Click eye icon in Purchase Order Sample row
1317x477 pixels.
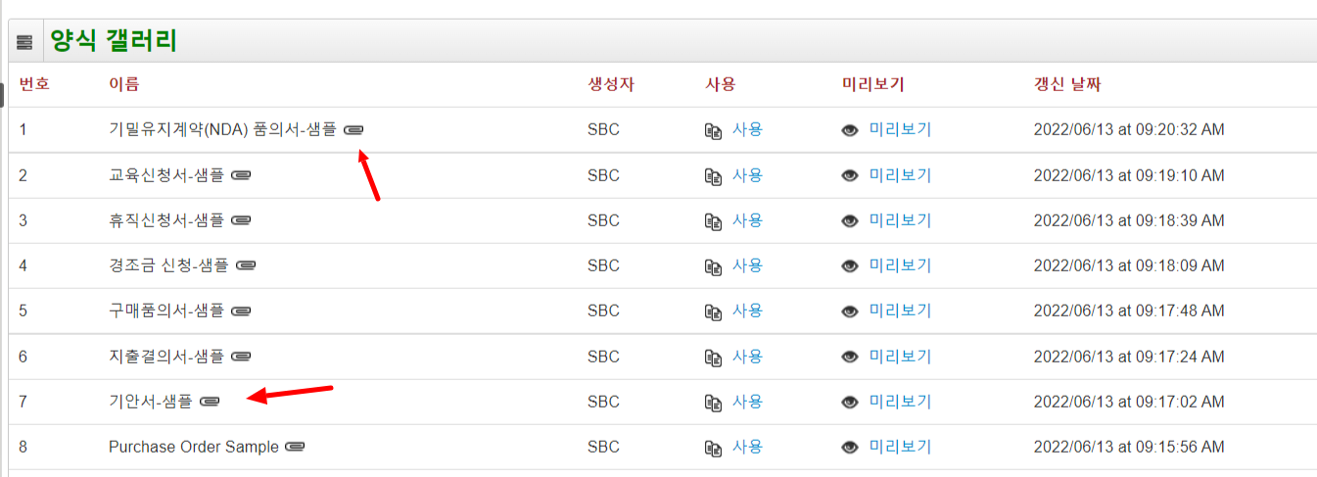[850, 448]
